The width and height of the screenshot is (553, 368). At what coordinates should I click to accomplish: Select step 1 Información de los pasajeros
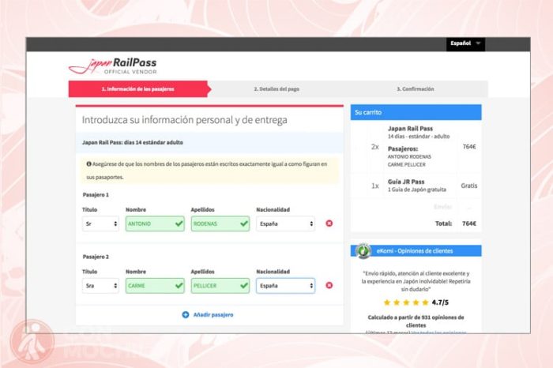(138, 89)
